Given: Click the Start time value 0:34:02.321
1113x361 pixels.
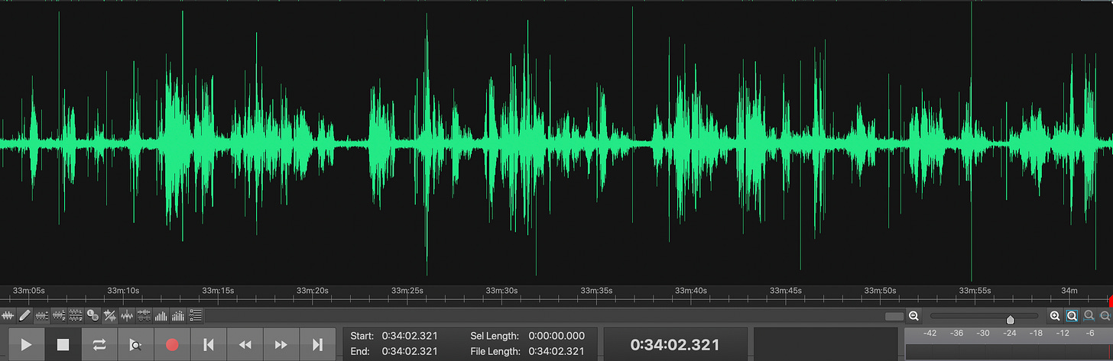Looking at the screenshot, I should [410, 336].
